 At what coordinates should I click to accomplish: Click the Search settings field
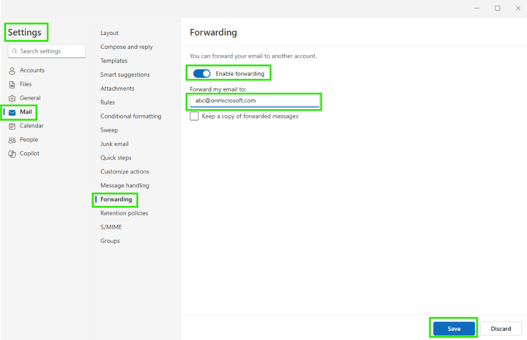47,51
